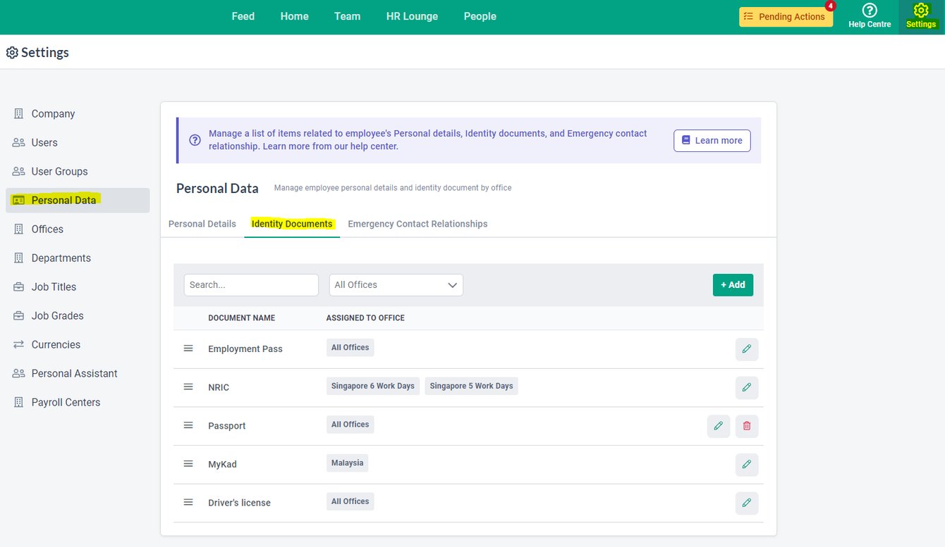Screen dimensions: 945x547
Task: Delete the Passport document
Action: (x=747, y=426)
